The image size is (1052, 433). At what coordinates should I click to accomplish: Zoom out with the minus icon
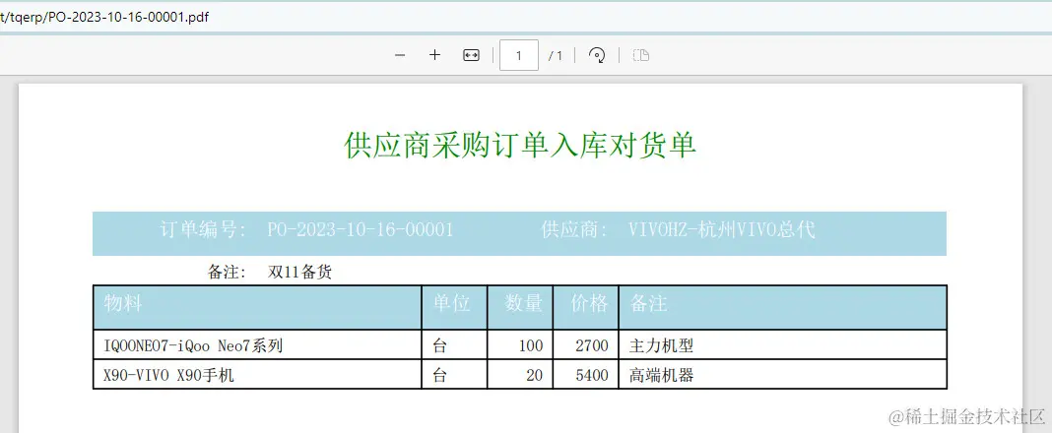400,55
